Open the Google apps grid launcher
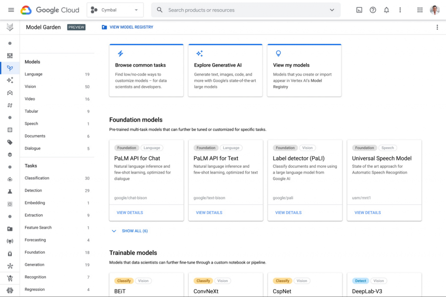Screen dimensions: 446x297 pos(419,10)
